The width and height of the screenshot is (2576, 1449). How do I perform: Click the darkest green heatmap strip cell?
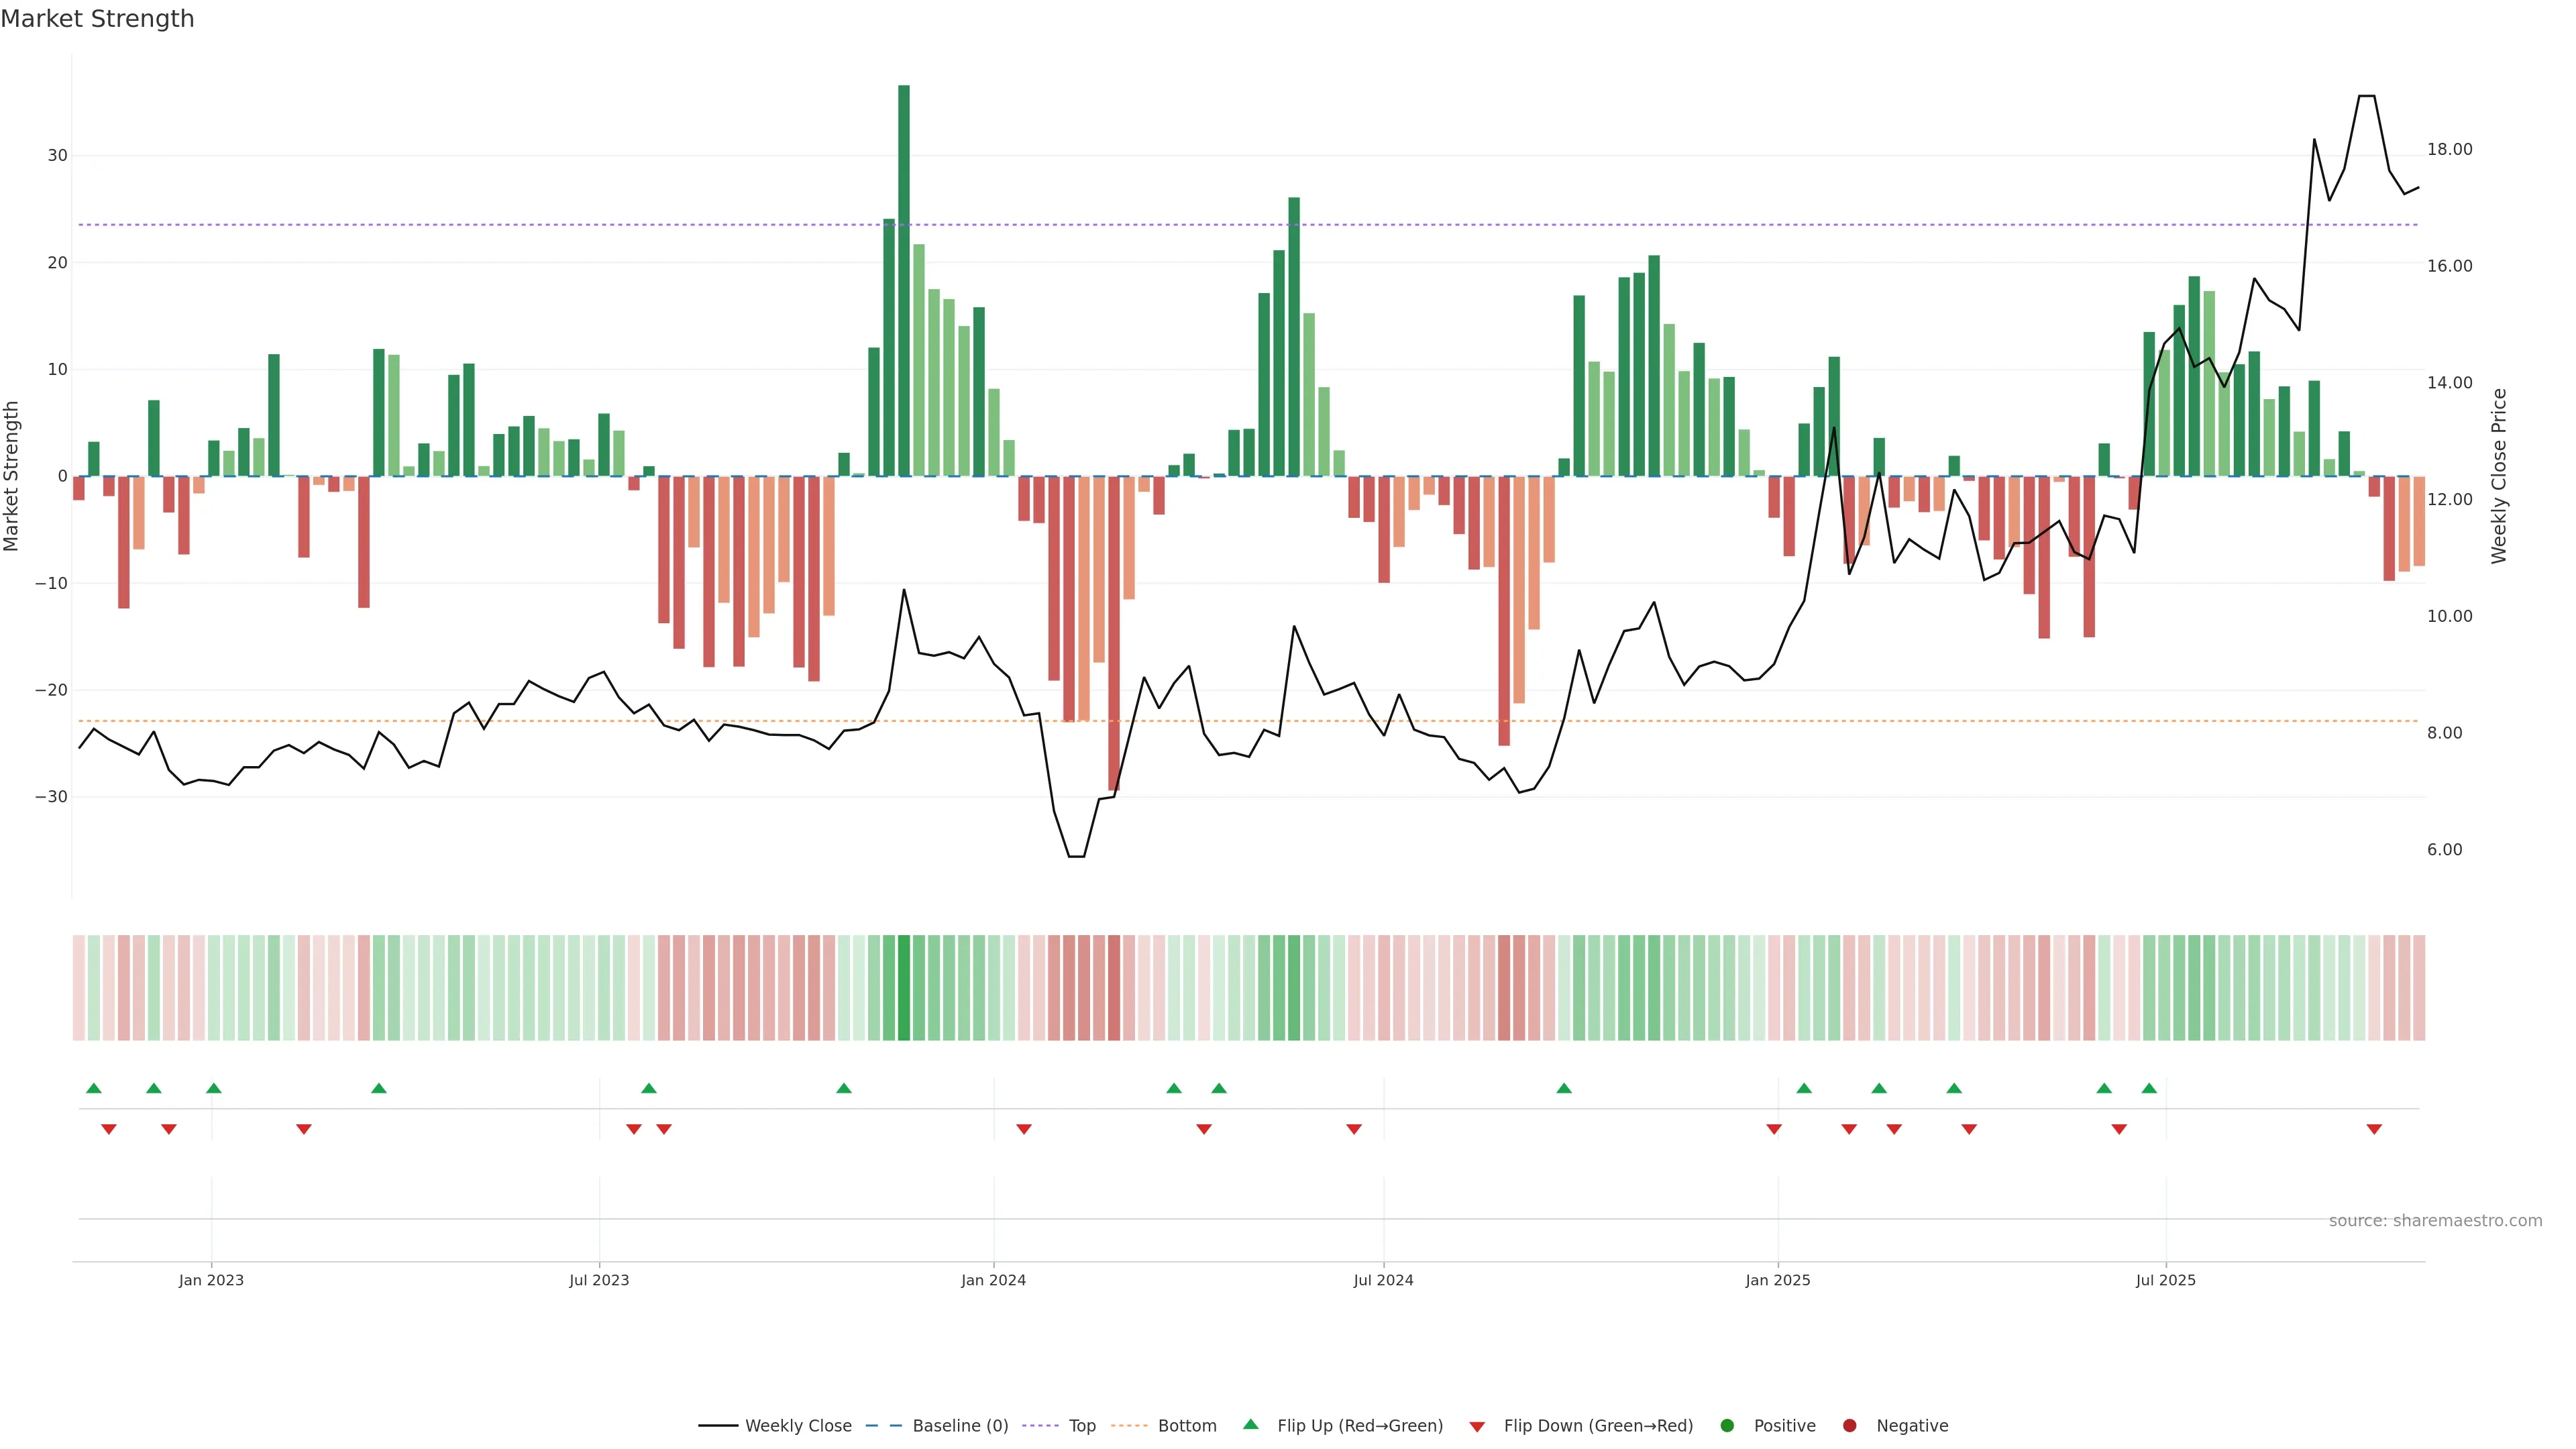pyautogui.click(x=904, y=988)
